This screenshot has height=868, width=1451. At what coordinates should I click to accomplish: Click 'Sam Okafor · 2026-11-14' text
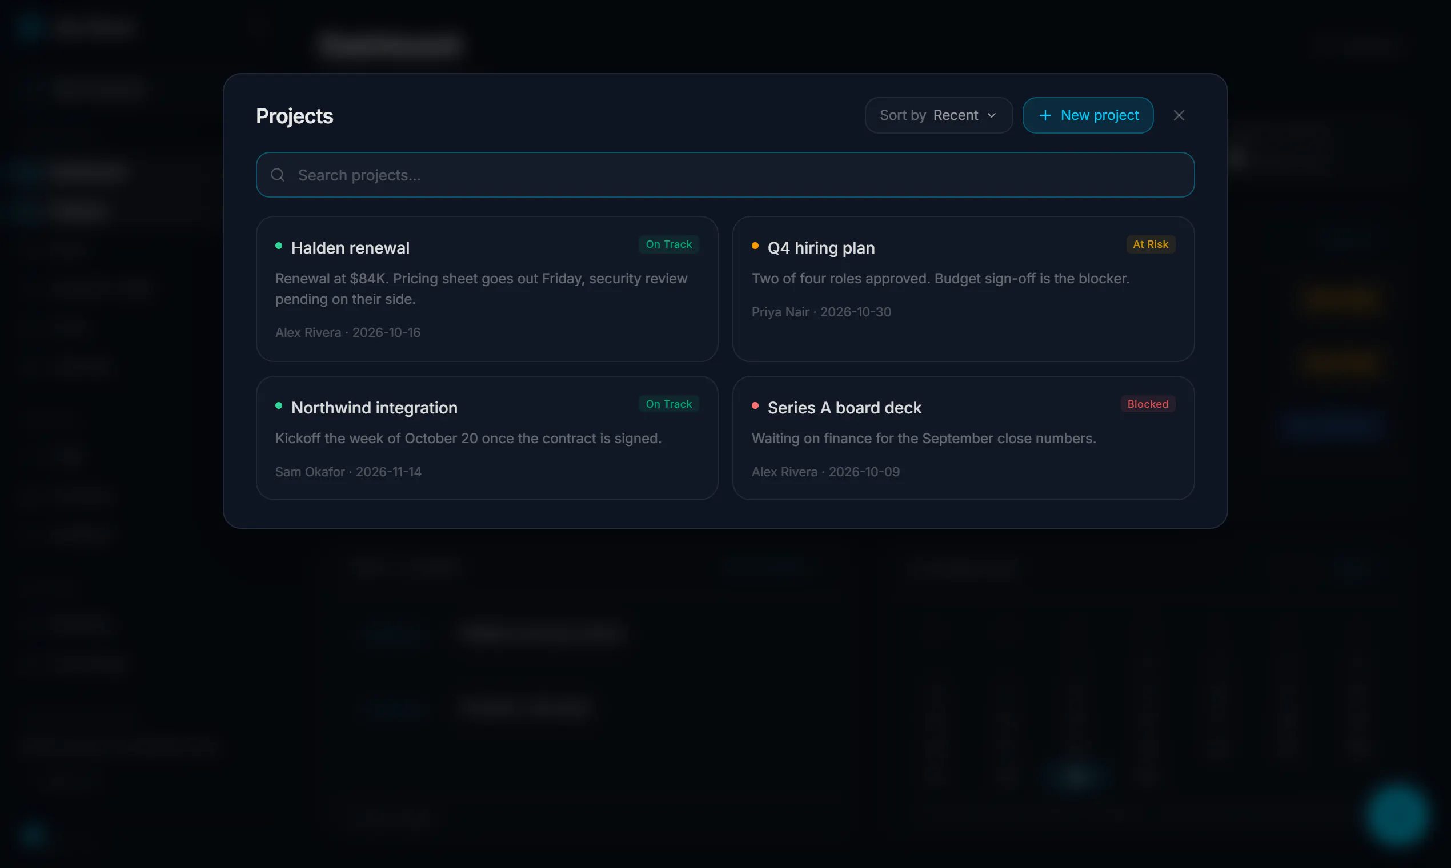pyautogui.click(x=348, y=472)
